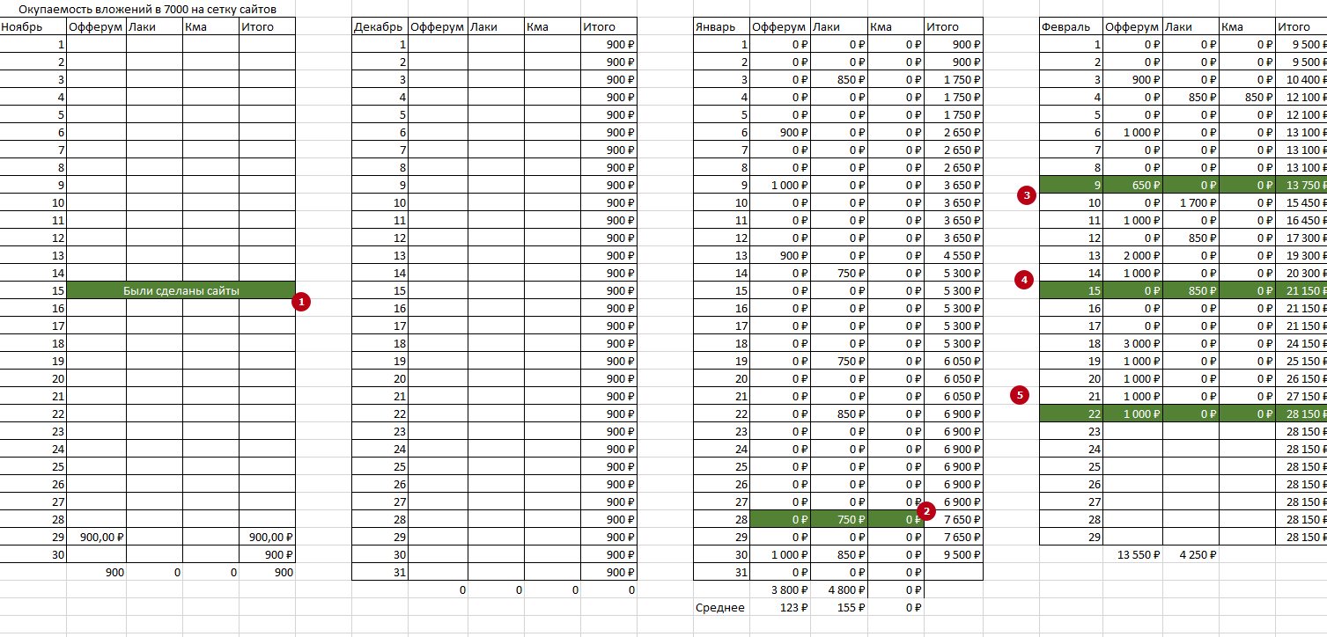
Task: Select the 'Январь' month header cell
Action: click(x=722, y=26)
